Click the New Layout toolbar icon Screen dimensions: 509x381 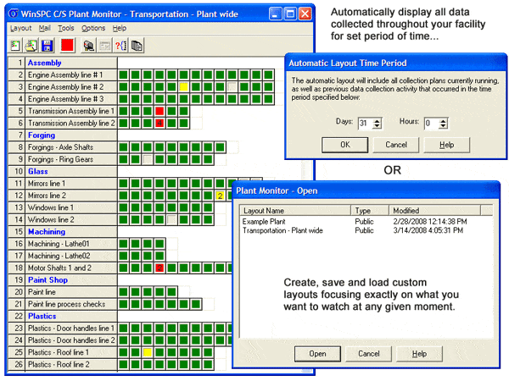click(x=15, y=43)
